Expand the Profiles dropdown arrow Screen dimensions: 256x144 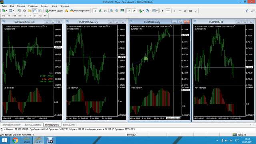tap(14, 11)
